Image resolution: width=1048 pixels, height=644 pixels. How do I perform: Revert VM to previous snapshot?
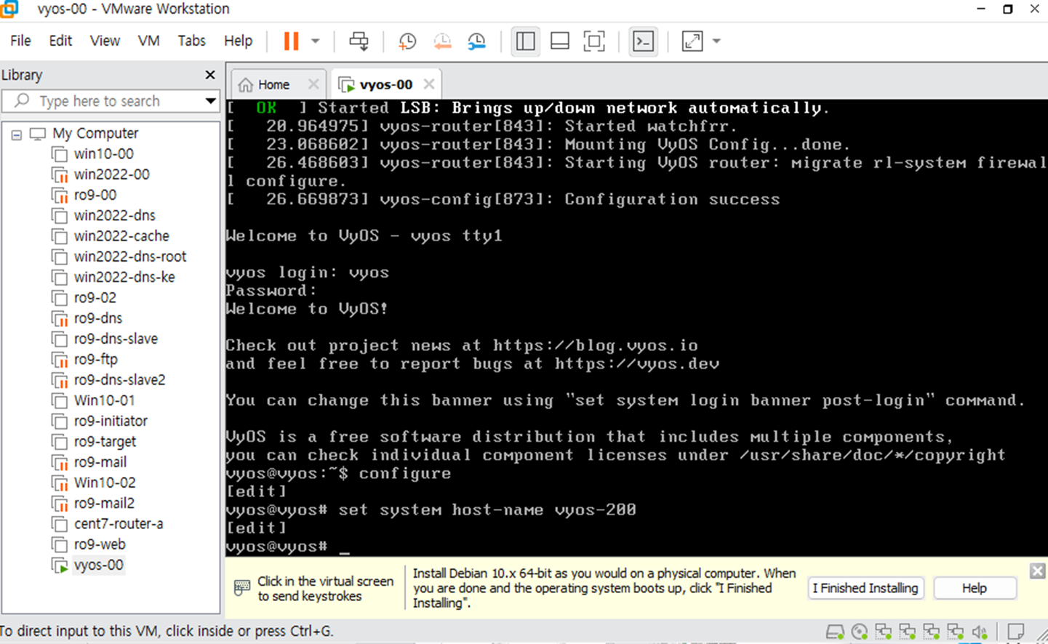tap(442, 41)
